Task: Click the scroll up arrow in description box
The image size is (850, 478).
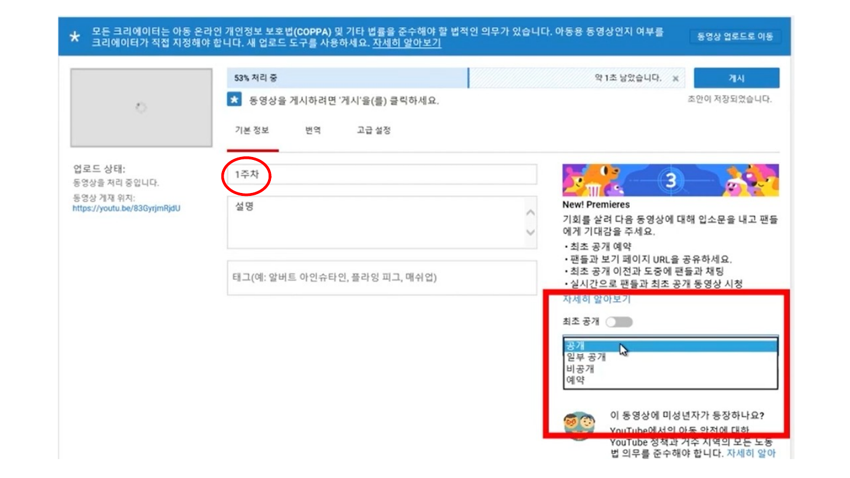Action: [x=530, y=212]
